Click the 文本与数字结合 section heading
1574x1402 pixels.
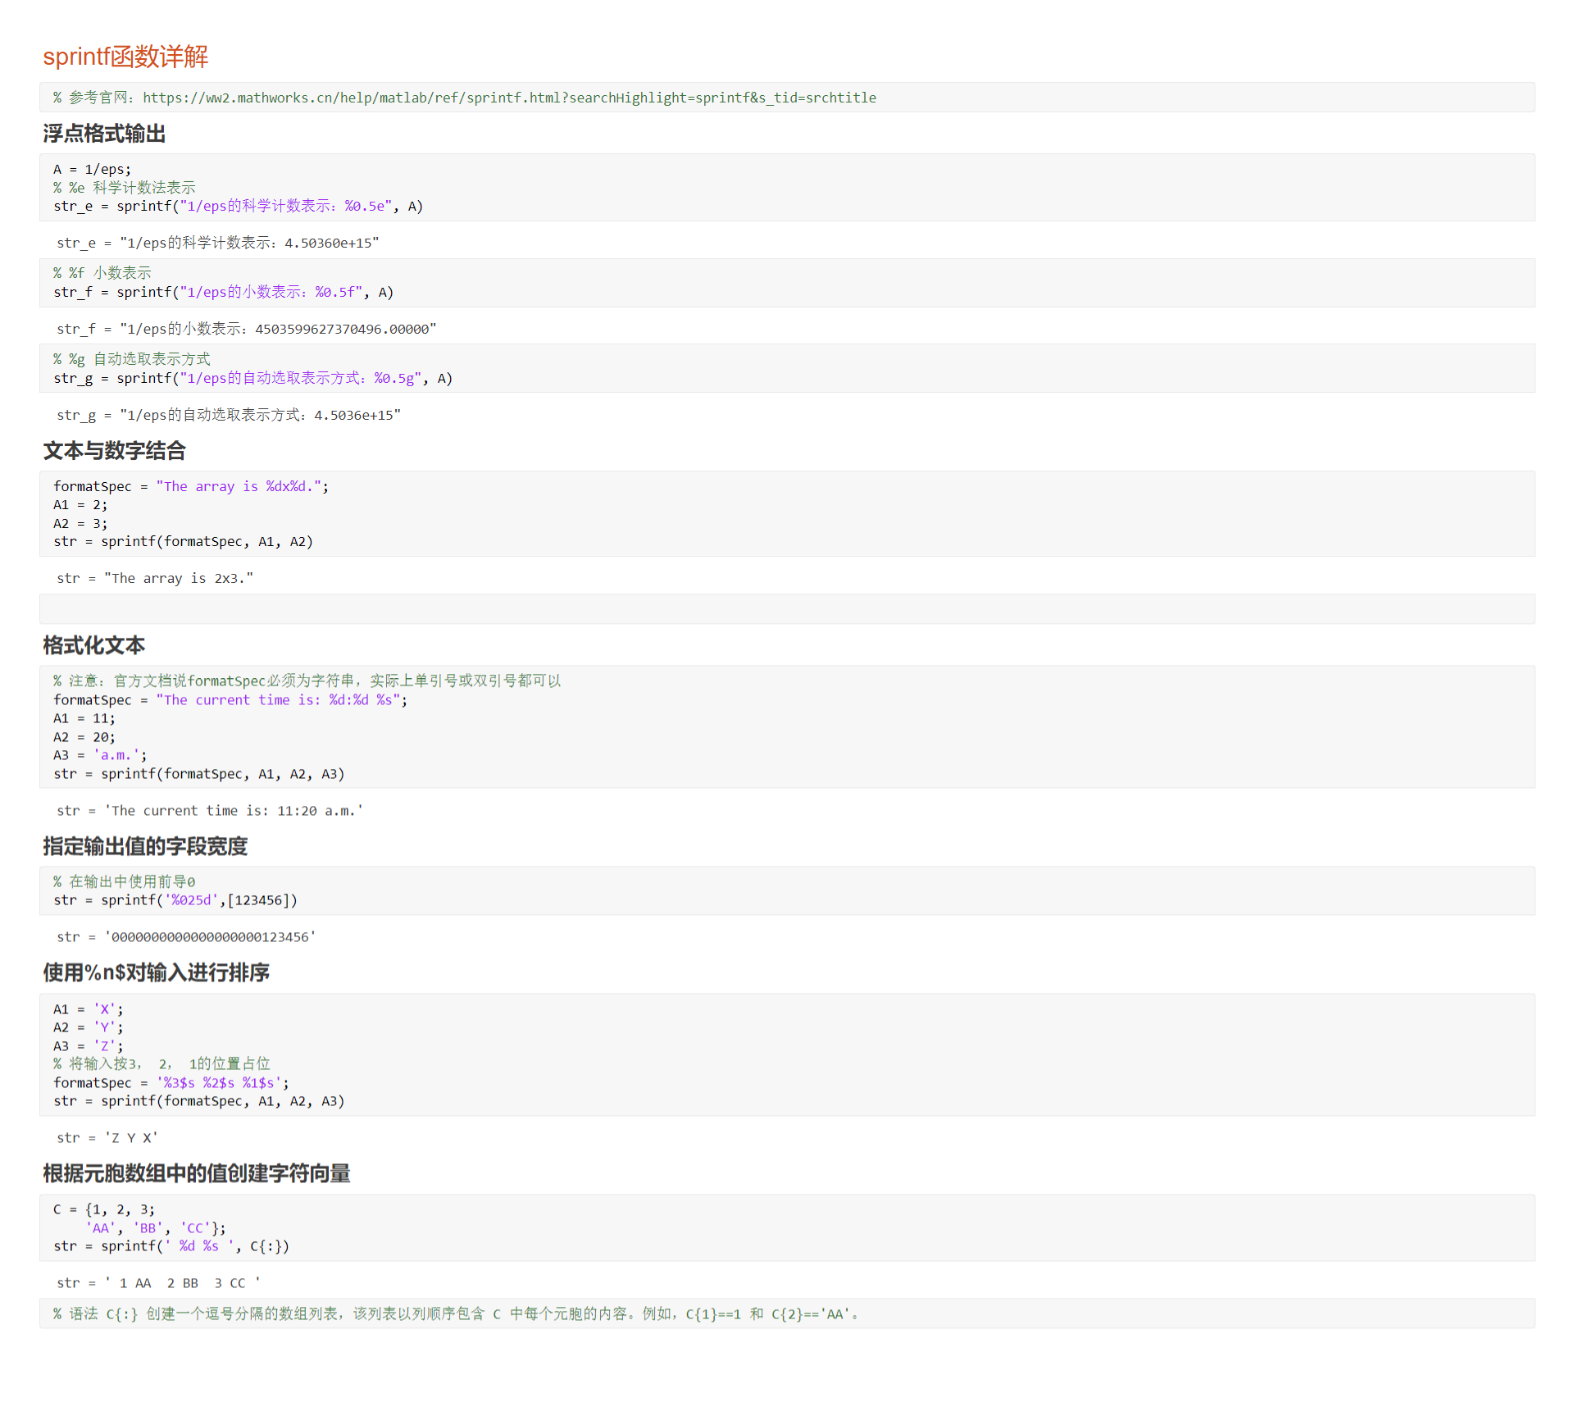[114, 451]
